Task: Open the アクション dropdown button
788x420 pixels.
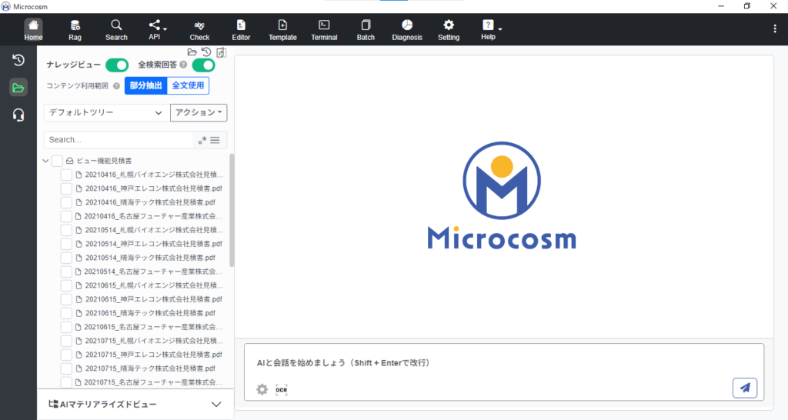Action: click(199, 112)
